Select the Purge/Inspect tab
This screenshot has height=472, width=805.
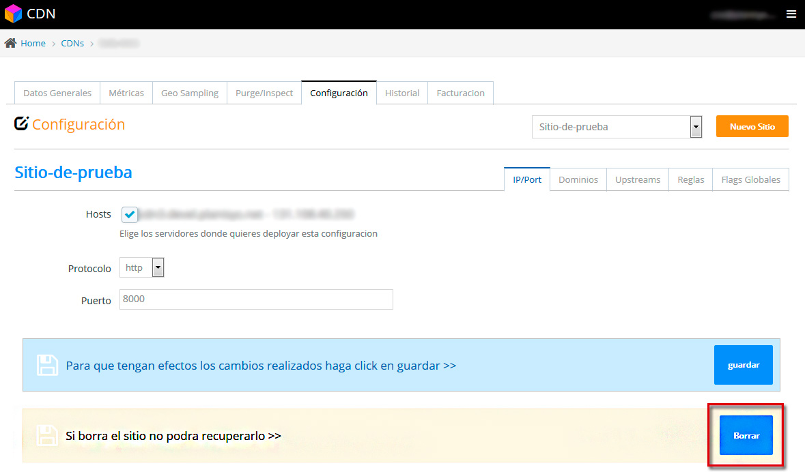pos(264,93)
